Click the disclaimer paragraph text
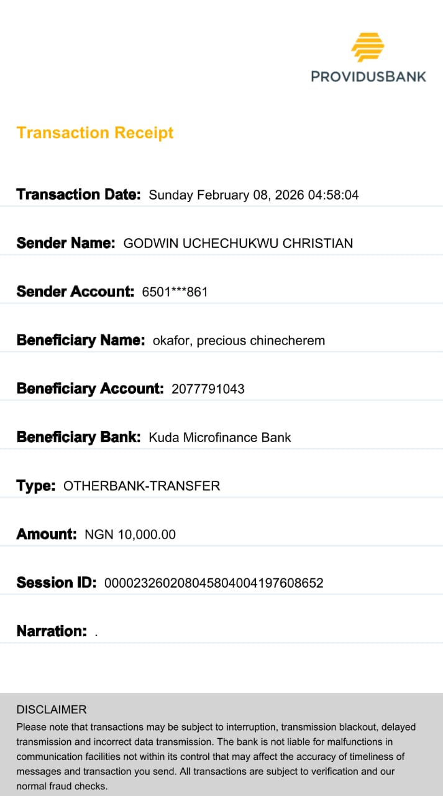Viewport: 443px width, 796px height. 216,757
